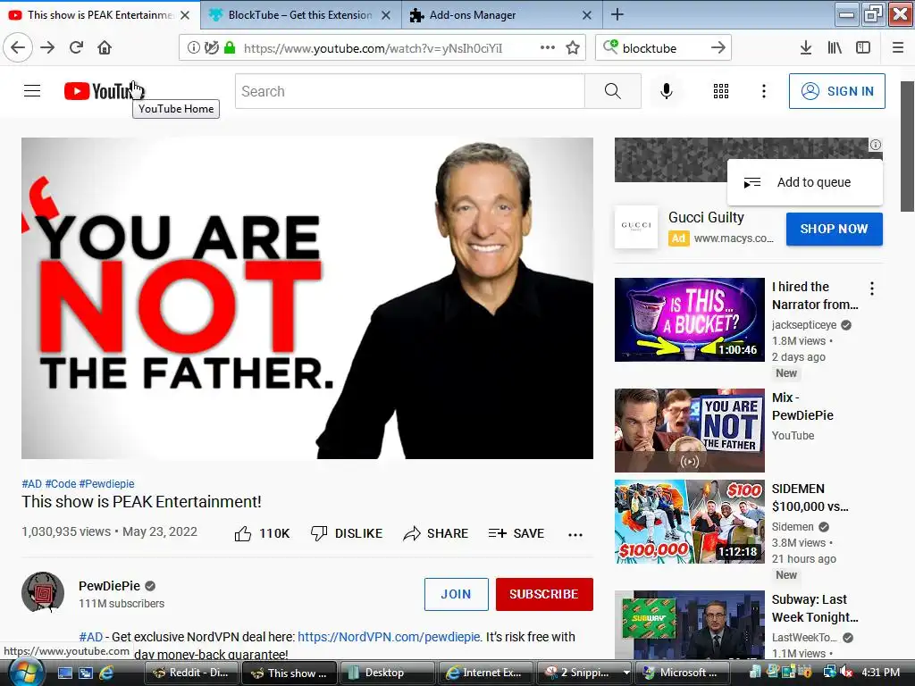Click the muted volume tray icon
Screen dimensions: 915x686
845,673
